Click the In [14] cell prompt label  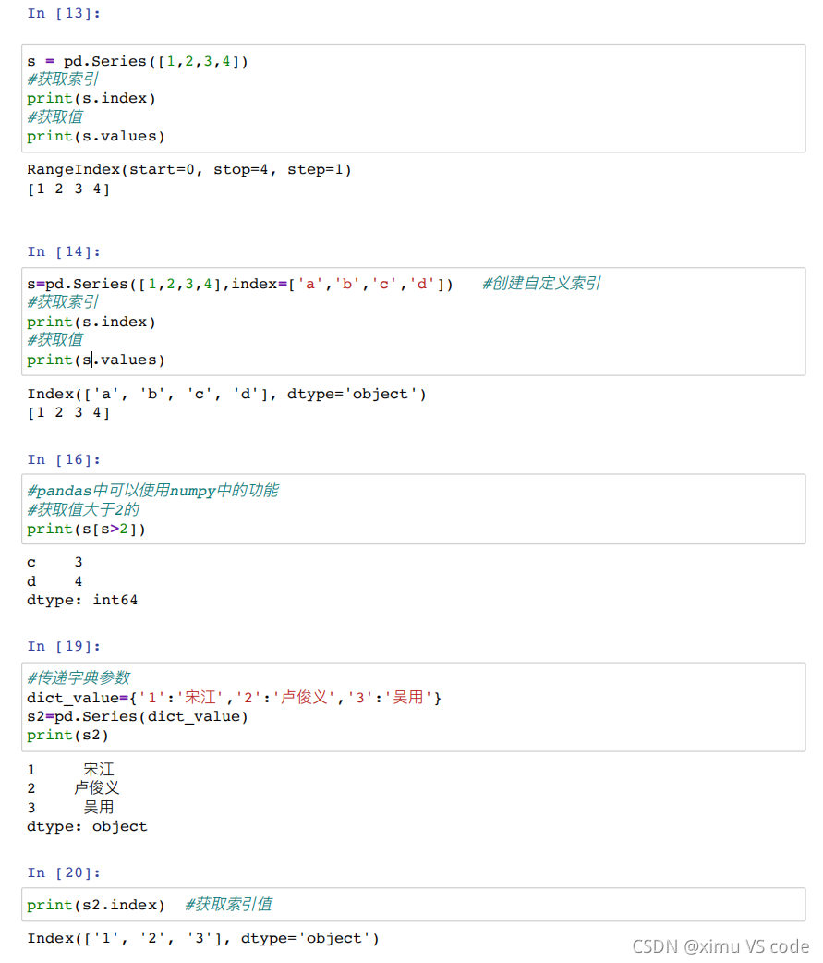63,251
